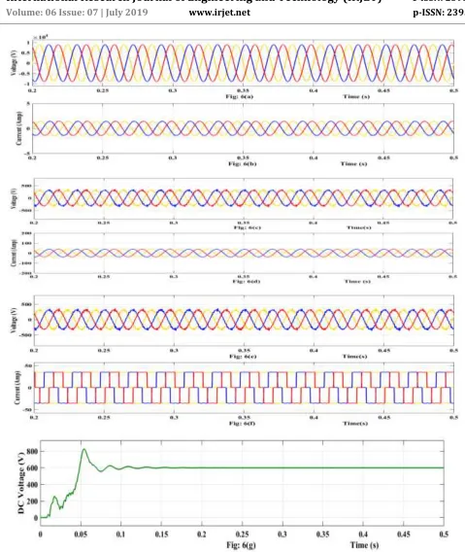Click the voltage waveform plot above Fig 6(e) caption
The height and width of the screenshot is (552, 465).
pyautogui.click(x=243, y=321)
